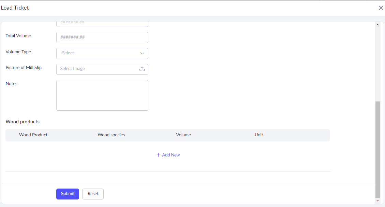
Task: Select the Volume column header in table
Action: pos(183,135)
